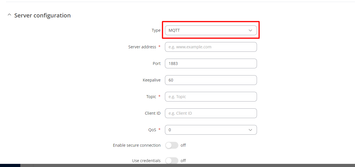This screenshot has width=355, height=167.
Task: Click off label beside Enable secure connection
Action: point(183,145)
